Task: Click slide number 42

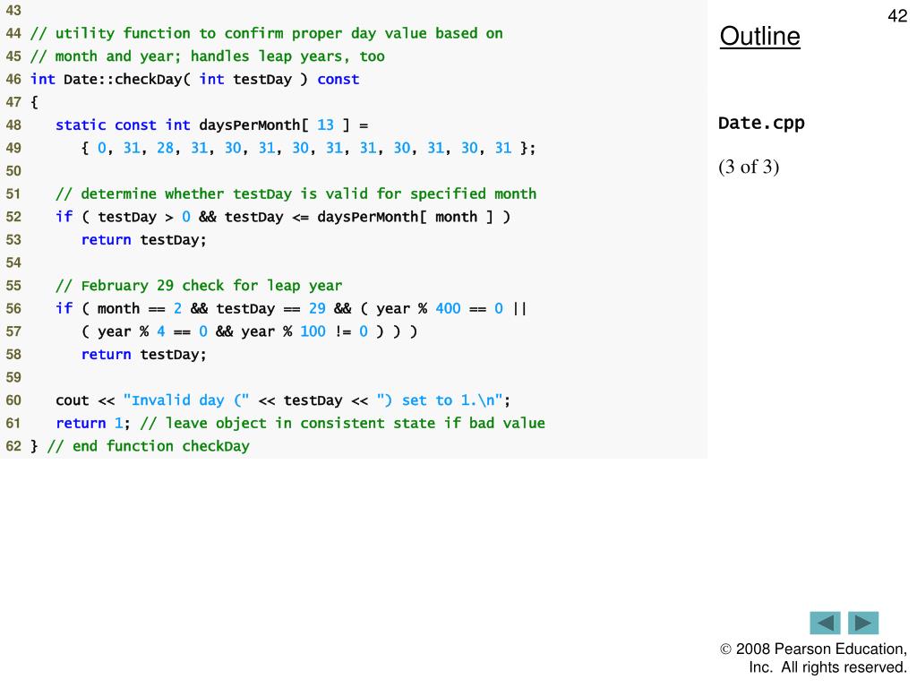Action: click(x=897, y=16)
